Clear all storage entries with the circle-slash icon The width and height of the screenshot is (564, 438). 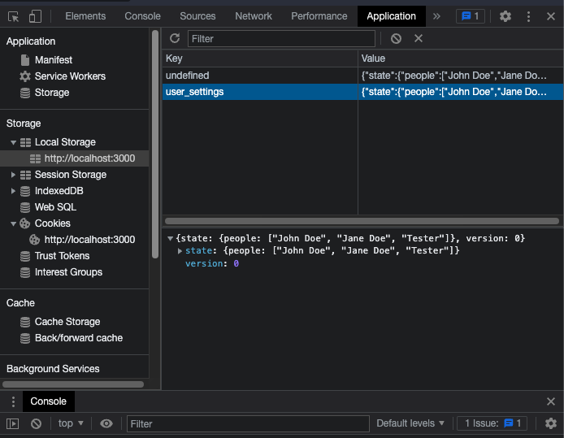[x=396, y=38]
